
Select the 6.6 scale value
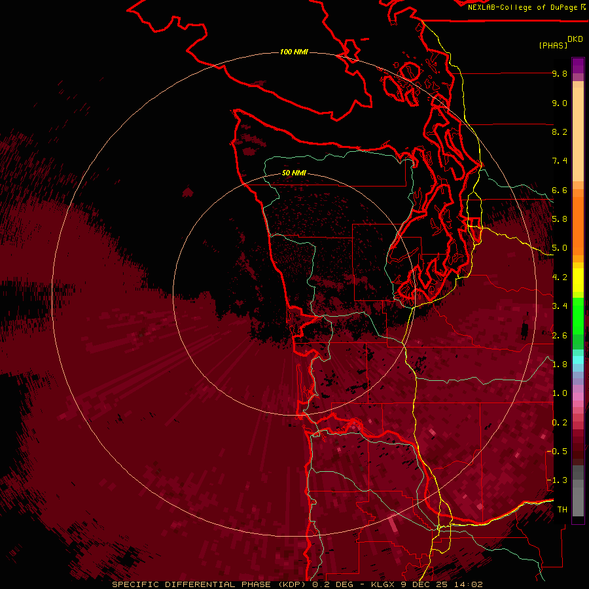coord(560,190)
